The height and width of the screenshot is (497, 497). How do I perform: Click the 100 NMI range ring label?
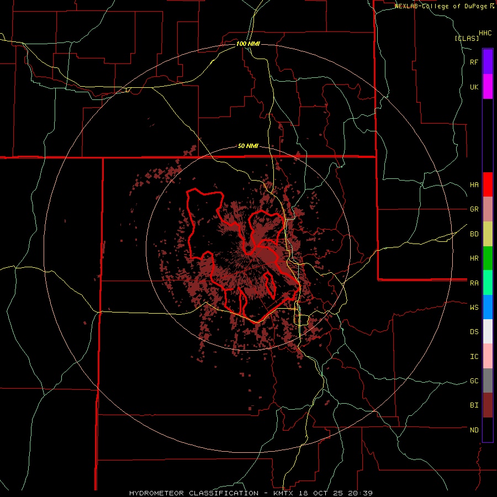click(248, 44)
